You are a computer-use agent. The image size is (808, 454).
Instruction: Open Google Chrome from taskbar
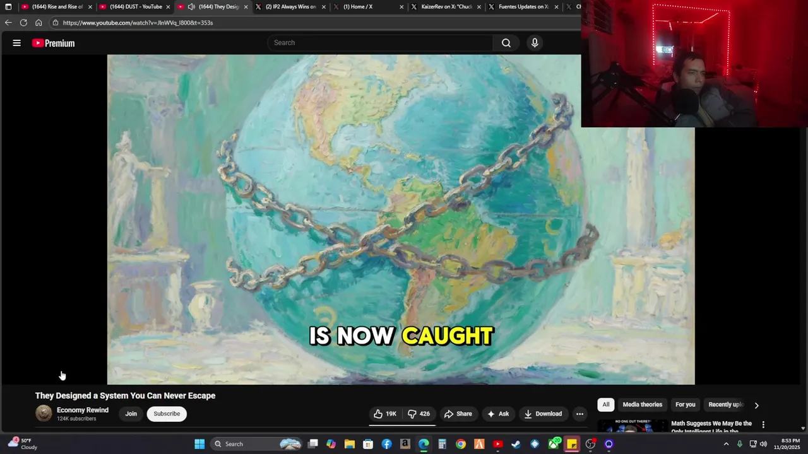(x=461, y=444)
